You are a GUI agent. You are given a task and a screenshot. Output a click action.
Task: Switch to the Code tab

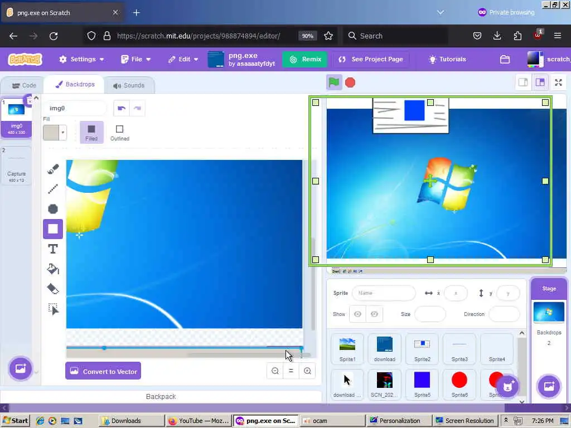24,85
